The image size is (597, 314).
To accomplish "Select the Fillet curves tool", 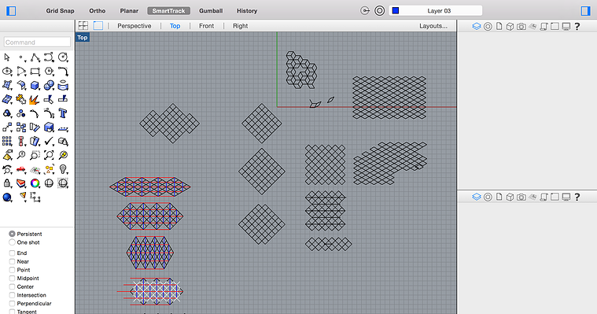I will pyautogui.click(x=63, y=72).
